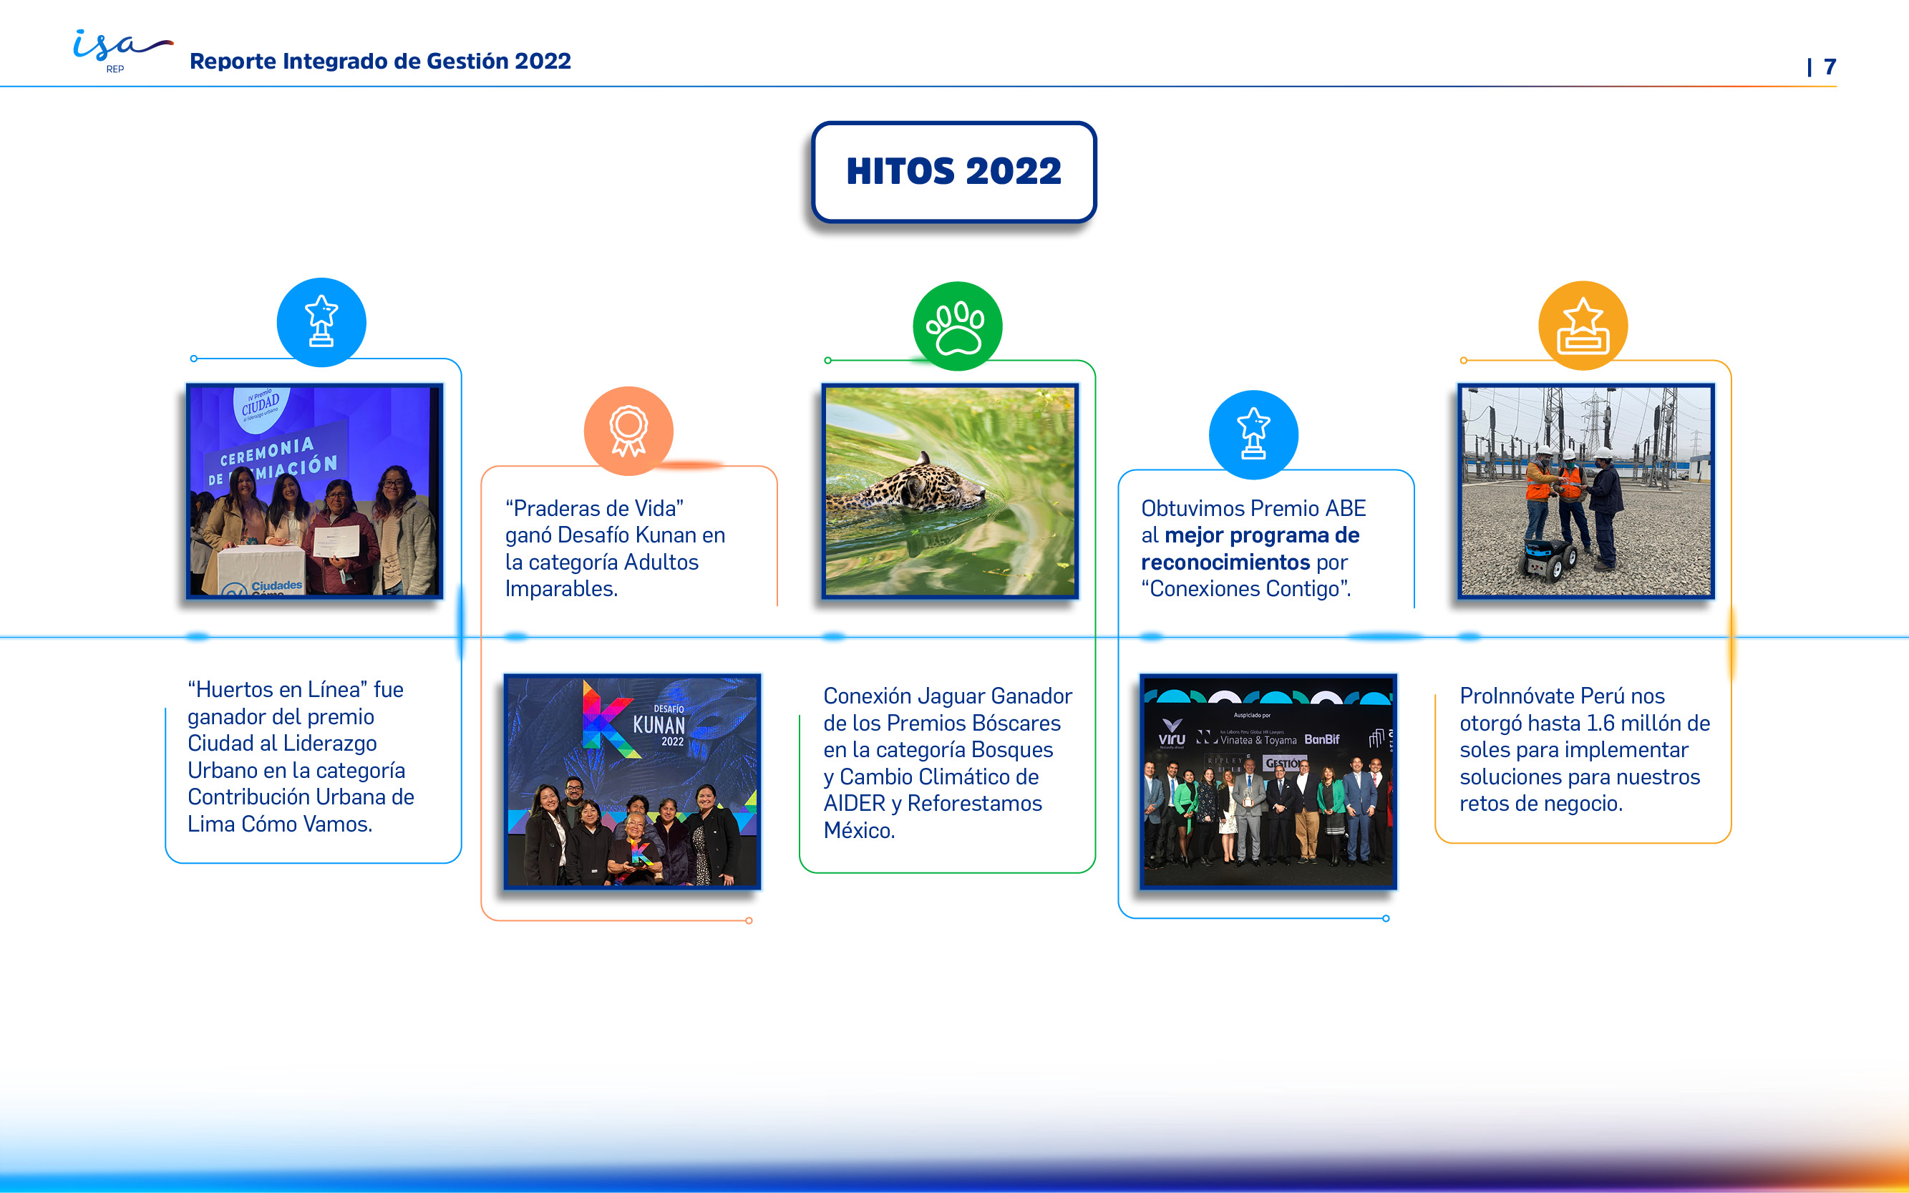Click the retos de negocio text
Viewport: 1909px width, 1193px height.
[1540, 802]
